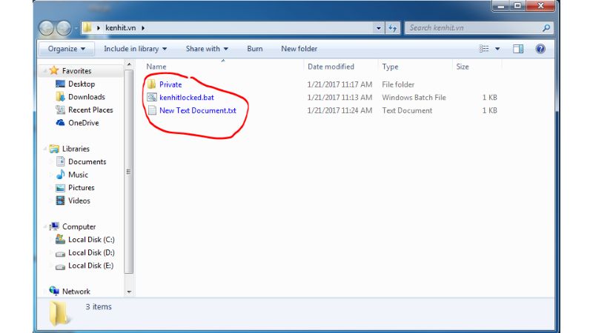Open the Share with dropdown
593x333 pixels.
pyautogui.click(x=207, y=49)
